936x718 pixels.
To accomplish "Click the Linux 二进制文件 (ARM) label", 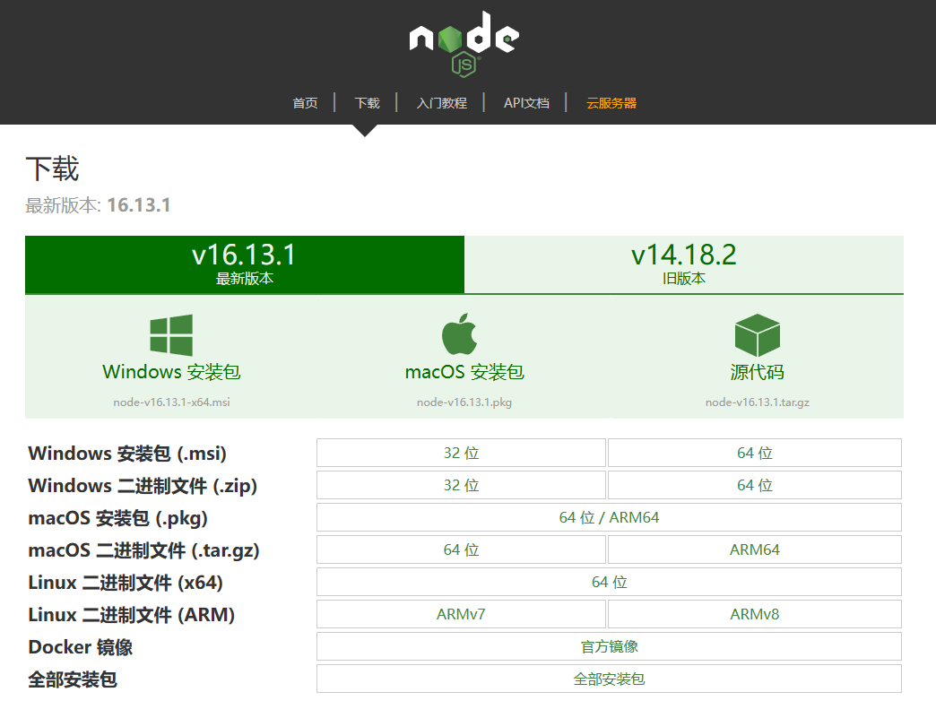I will [131, 615].
